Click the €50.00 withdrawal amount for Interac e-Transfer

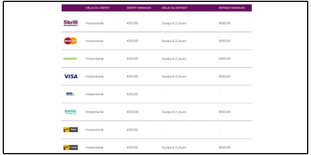point(225,148)
